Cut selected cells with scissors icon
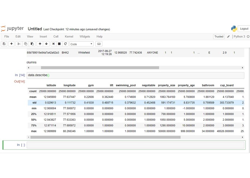The width and height of the screenshot is (250, 178). (19, 44)
